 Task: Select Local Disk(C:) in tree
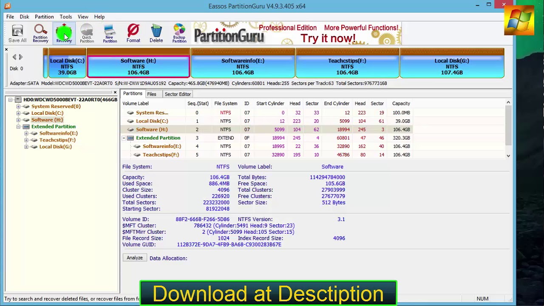[47, 113]
